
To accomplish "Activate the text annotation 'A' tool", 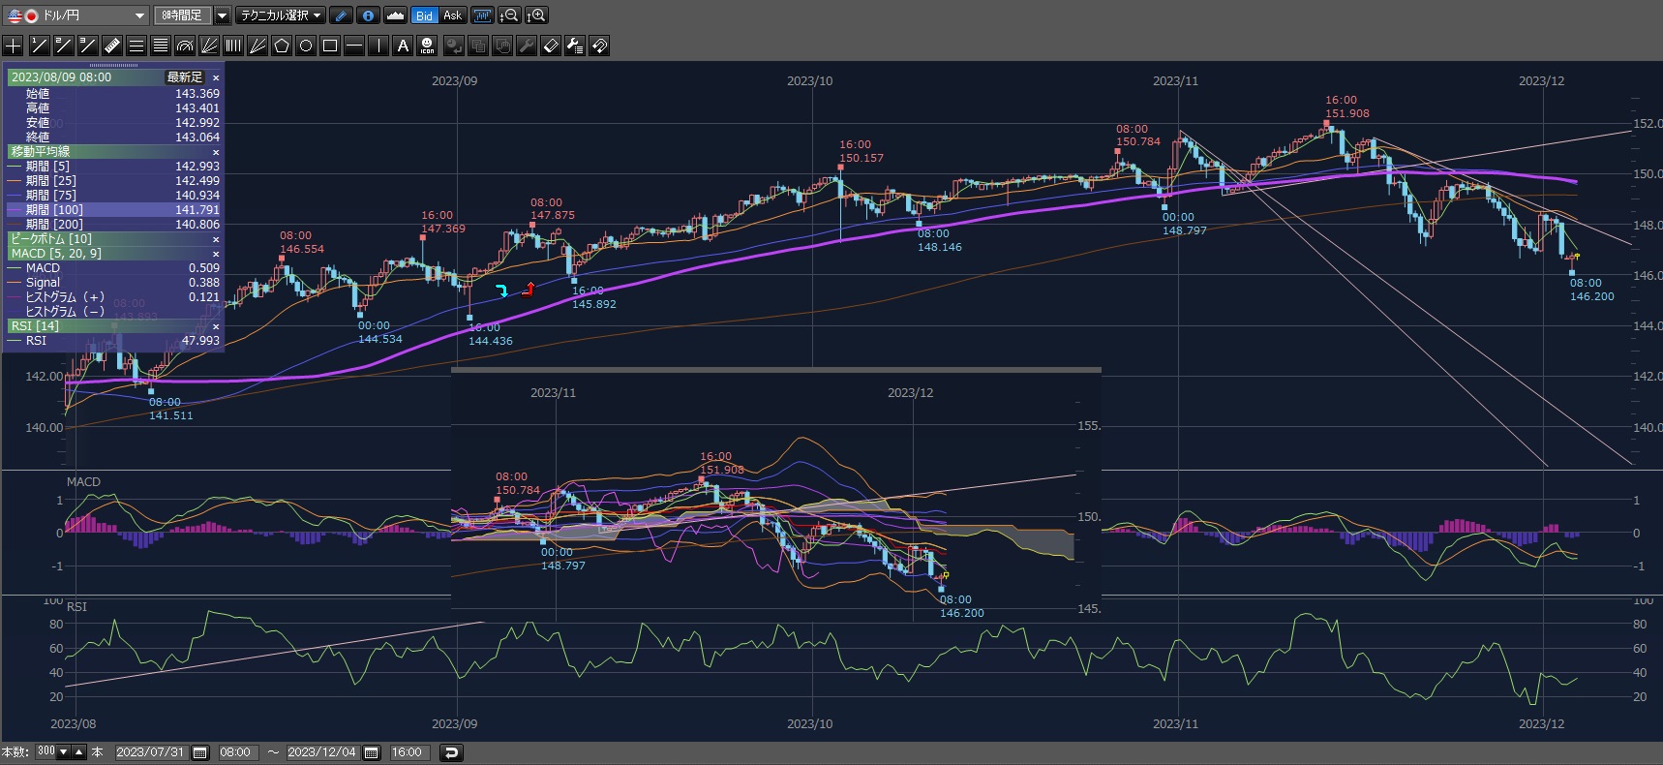I will pyautogui.click(x=403, y=46).
